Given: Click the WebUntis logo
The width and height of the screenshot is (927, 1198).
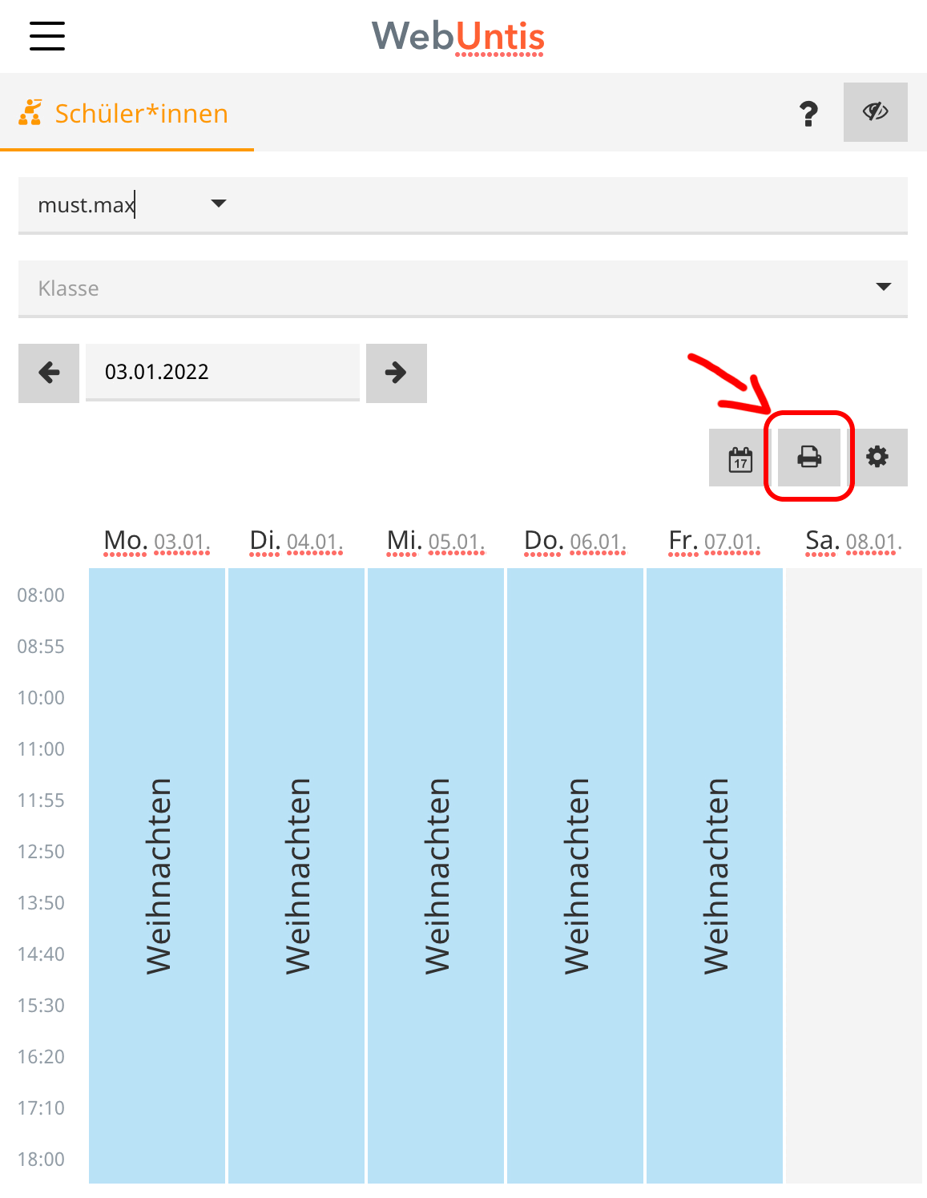Looking at the screenshot, I should (458, 37).
